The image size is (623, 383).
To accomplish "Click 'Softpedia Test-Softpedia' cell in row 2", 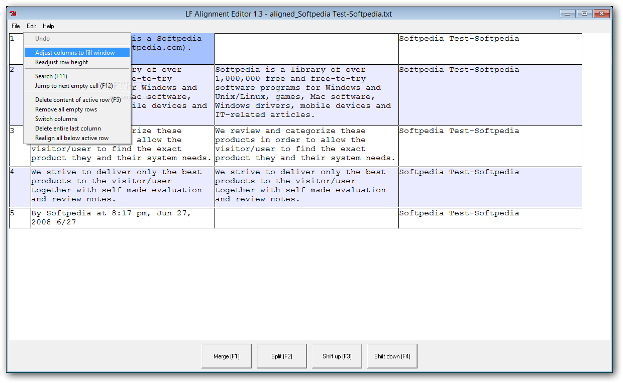I will [x=490, y=95].
